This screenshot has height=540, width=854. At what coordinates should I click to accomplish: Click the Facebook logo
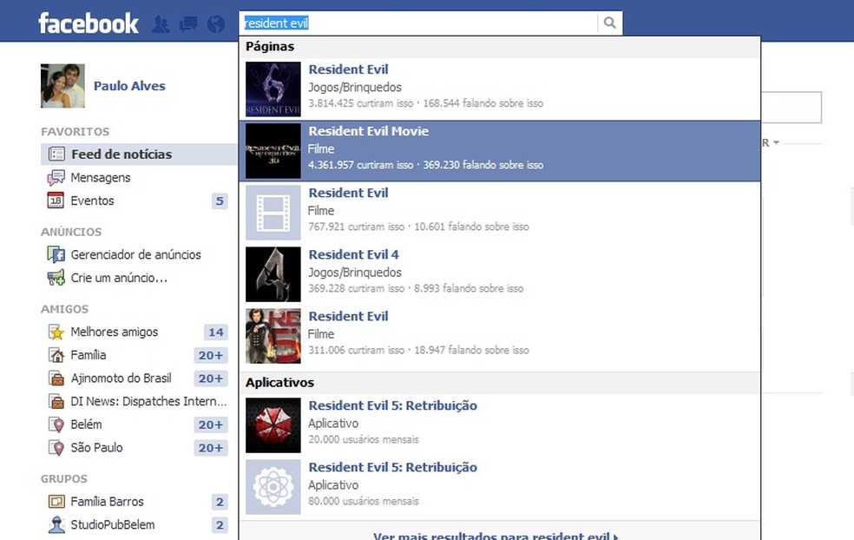click(89, 23)
